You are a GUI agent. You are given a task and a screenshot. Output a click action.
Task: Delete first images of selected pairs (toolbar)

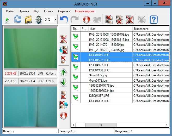point(109,20)
